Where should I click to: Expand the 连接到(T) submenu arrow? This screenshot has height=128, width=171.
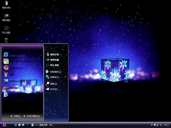(x=65, y=77)
